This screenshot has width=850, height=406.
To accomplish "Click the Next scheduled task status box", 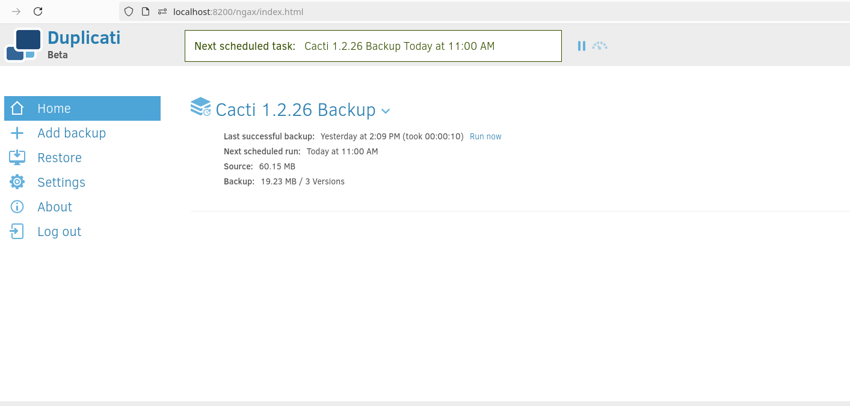I will pos(372,46).
